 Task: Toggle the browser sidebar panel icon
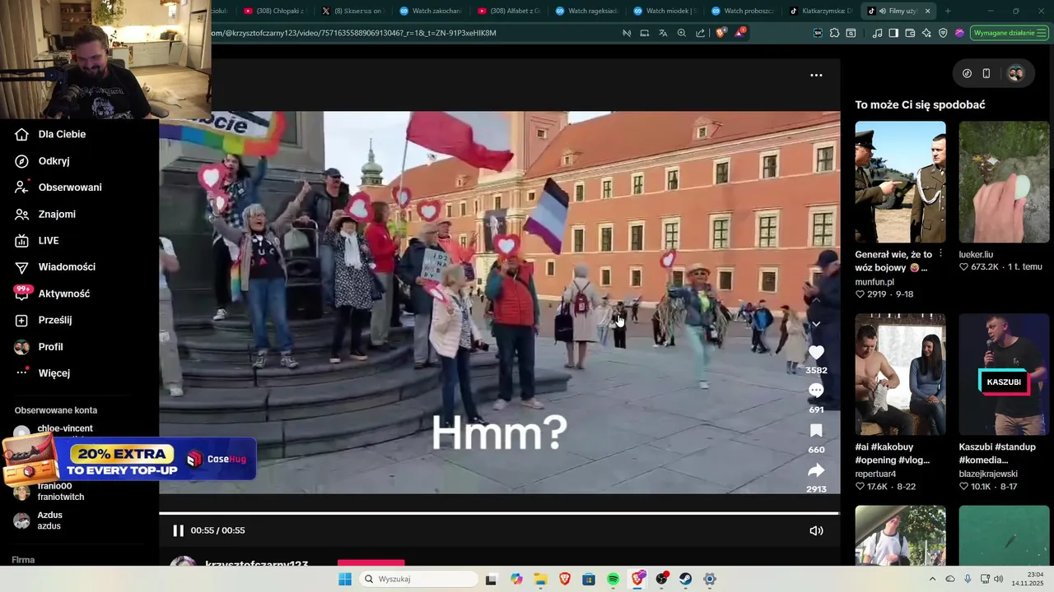[x=893, y=33]
